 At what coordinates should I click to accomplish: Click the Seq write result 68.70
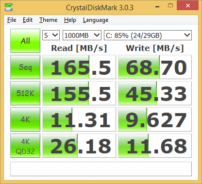coord(155,67)
